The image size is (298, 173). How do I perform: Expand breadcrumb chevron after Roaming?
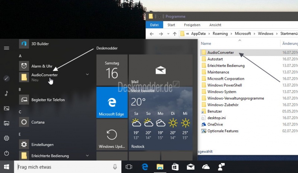point(231,34)
